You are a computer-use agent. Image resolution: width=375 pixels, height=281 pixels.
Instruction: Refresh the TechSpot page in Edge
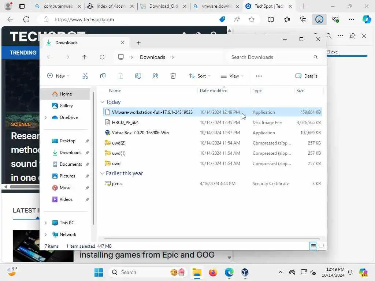[26, 19]
